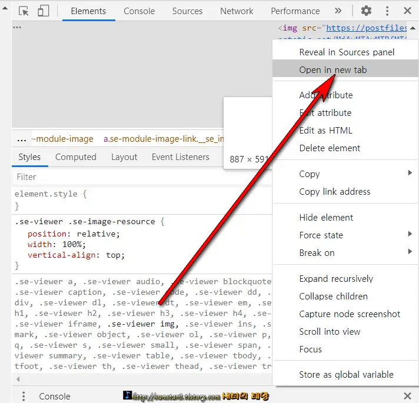
Task: Click the .se-viewer img selector
Action: pos(142,324)
